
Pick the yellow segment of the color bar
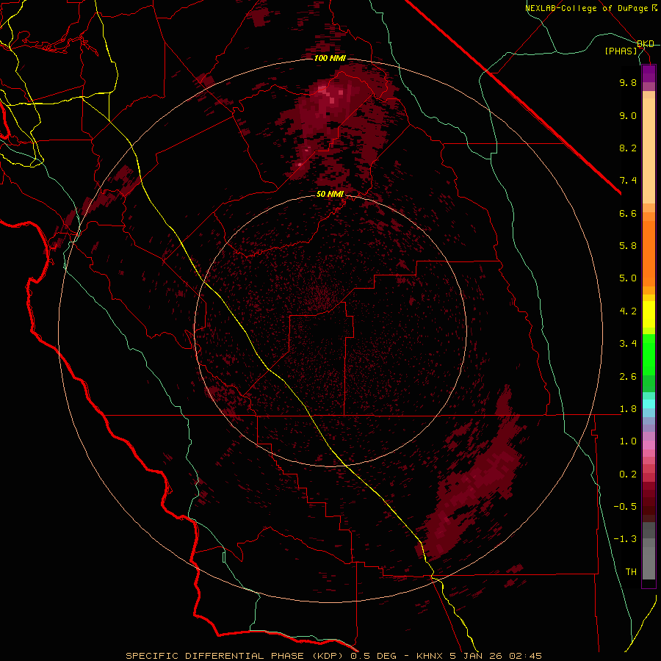(x=649, y=314)
